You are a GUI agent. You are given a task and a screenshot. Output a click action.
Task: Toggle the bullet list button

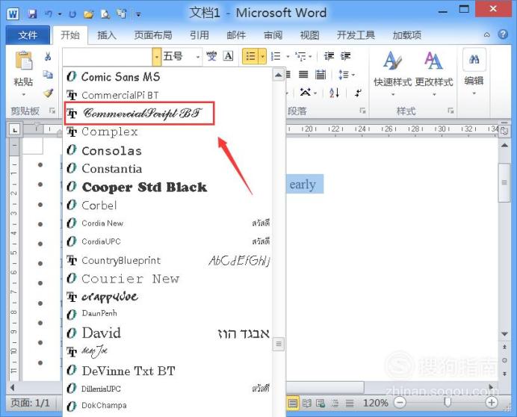250,56
